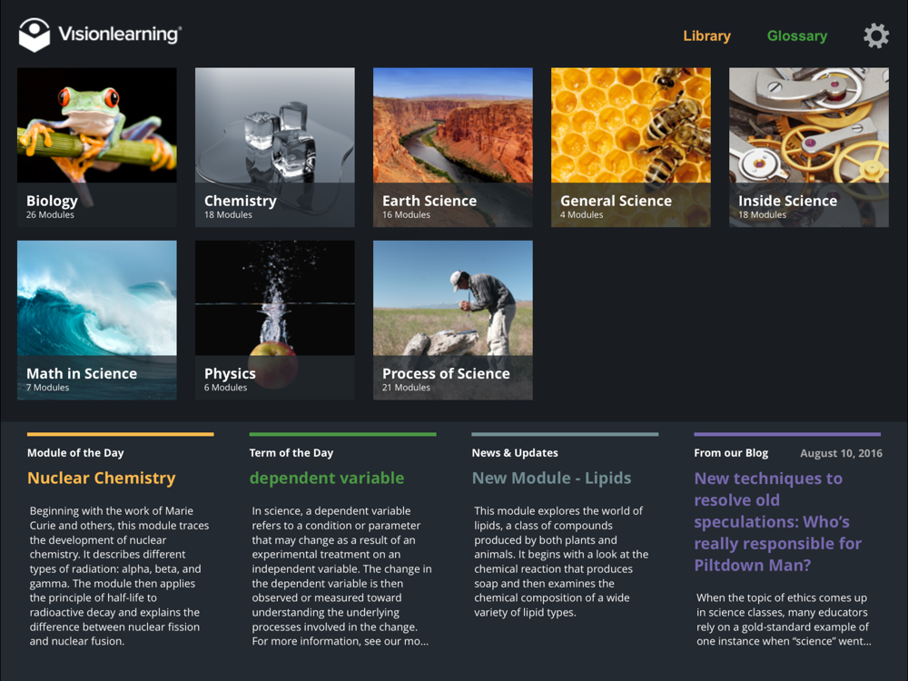Open the Chemistry category tile
This screenshot has height=681, width=908.
coord(274,147)
